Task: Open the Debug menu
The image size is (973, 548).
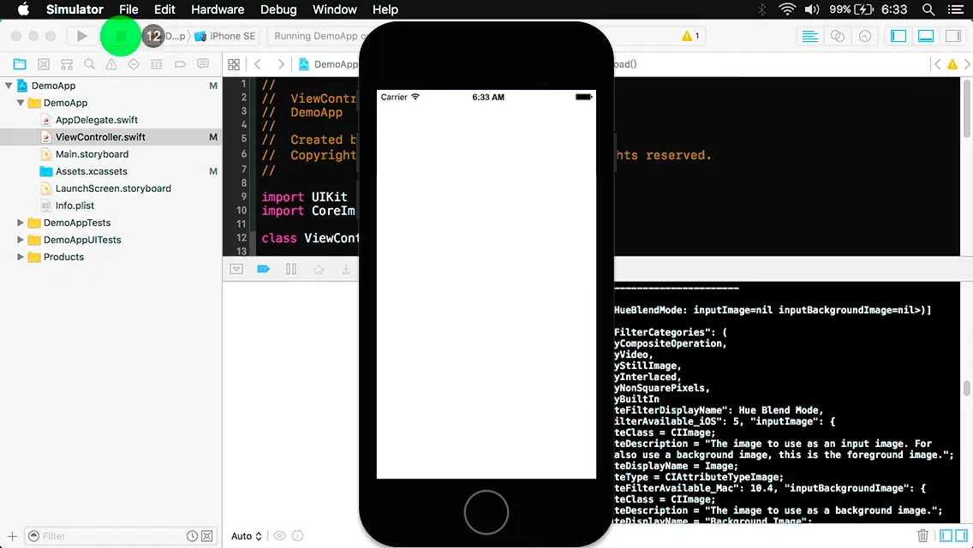Action: 278,9
